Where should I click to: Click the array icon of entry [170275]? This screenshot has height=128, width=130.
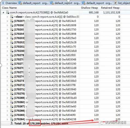12,72
